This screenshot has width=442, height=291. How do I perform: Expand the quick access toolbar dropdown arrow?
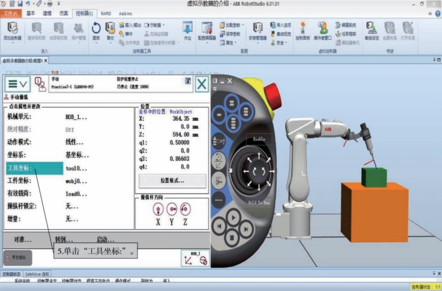click(x=59, y=3)
